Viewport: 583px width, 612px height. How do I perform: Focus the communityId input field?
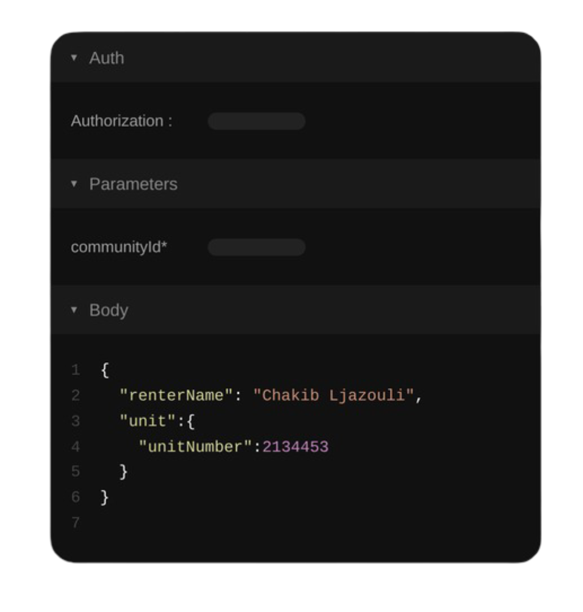pos(256,247)
